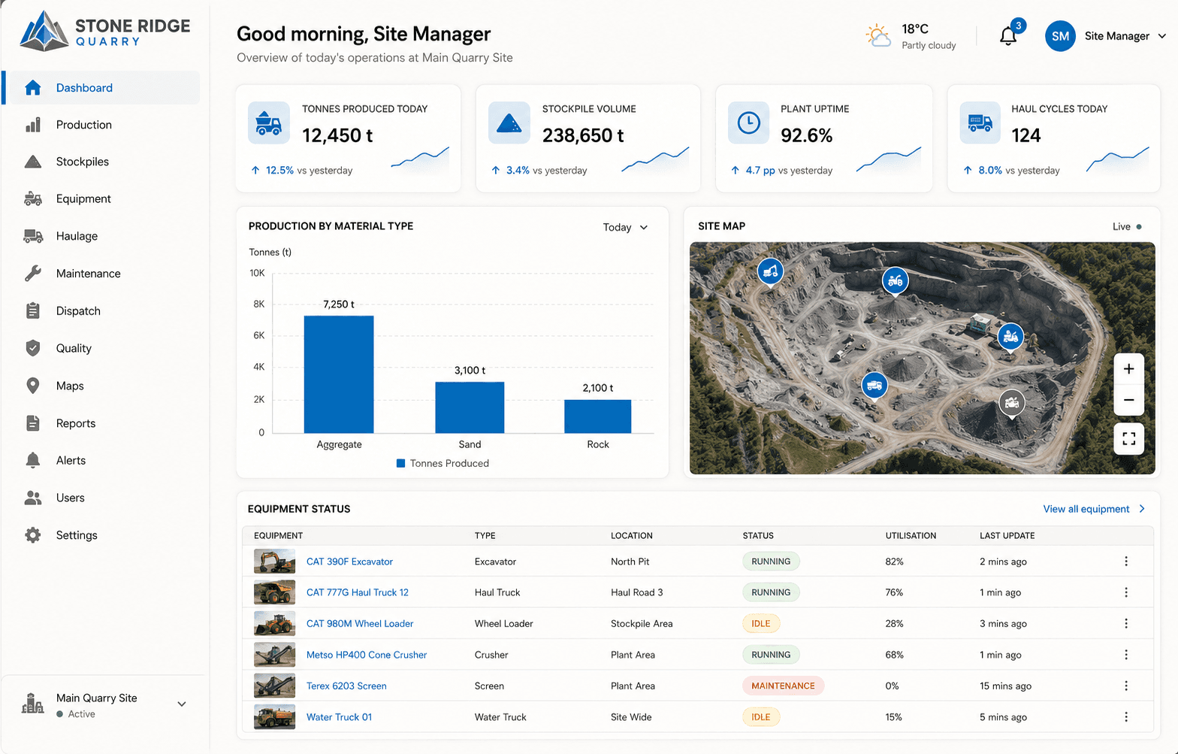This screenshot has height=754, width=1178.
Task: Click the LAST UPDATE column header
Action: pyautogui.click(x=1007, y=536)
